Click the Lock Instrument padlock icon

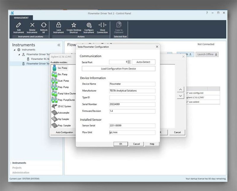pyautogui.click(x=59, y=25)
